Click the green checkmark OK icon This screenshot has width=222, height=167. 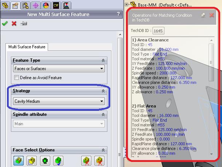click(x=5, y=24)
